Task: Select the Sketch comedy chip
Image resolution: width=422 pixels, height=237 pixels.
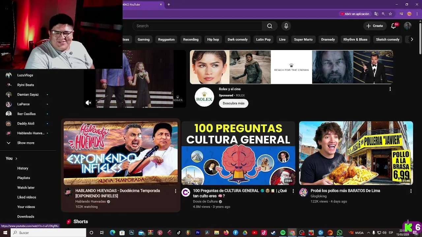Action: click(x=388, y=39)
